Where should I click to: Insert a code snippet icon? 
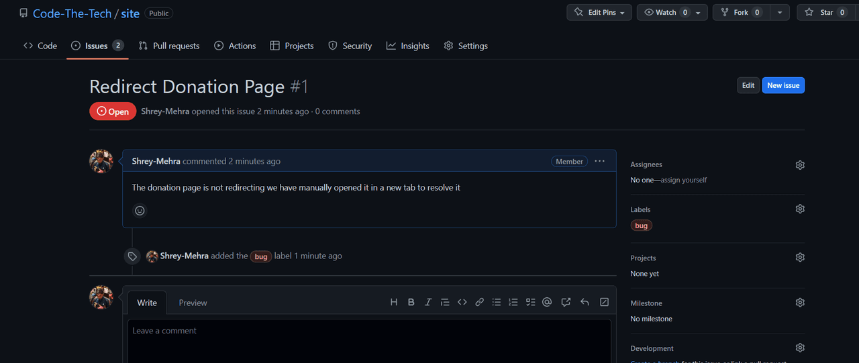pyautogui.click(x=462, y=303)
